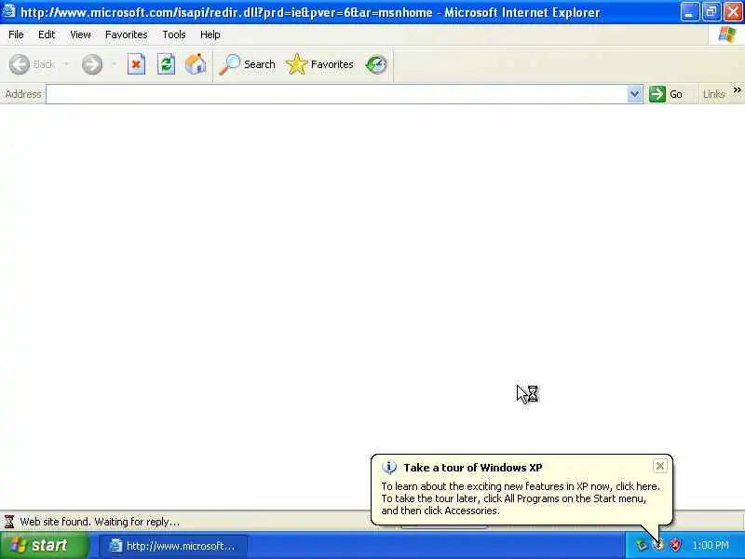Open the File menu
The height and width of the screenshot is (559, 745).
coord(16,34)
